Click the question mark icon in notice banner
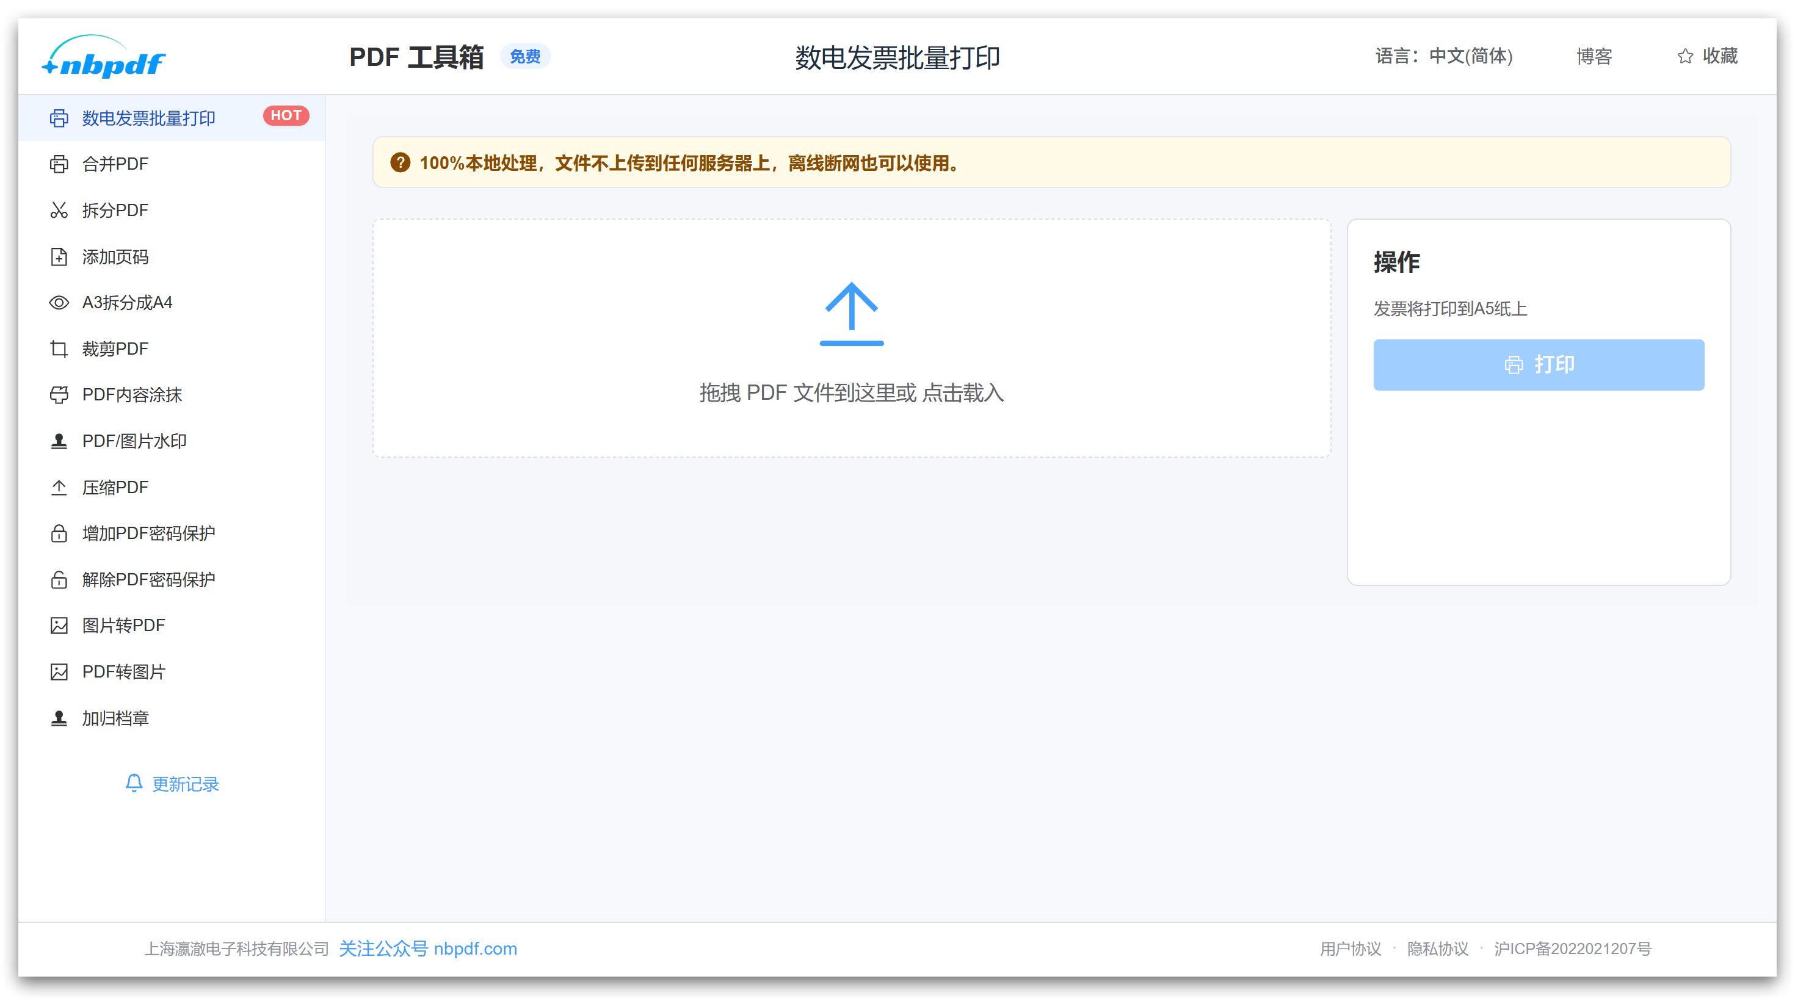Viewport: 1795px width, 1001px height. (400, 163)
